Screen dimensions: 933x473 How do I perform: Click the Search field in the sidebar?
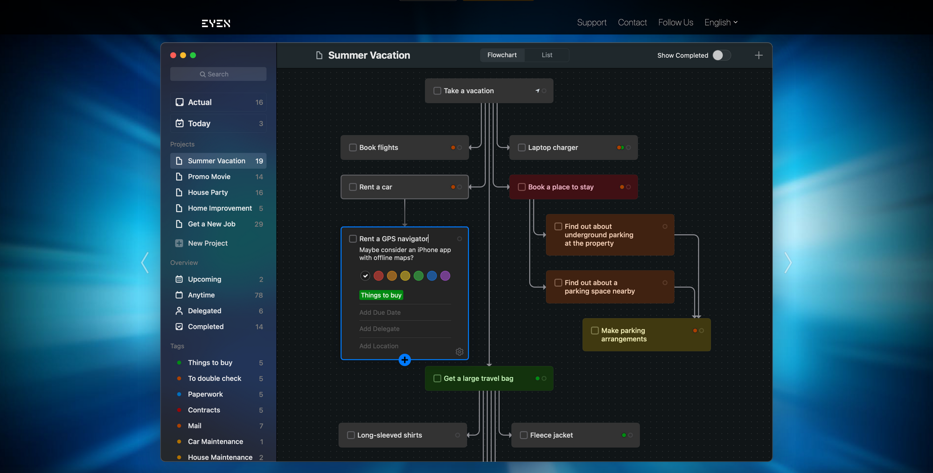pyautogui.click(x=218, y=74)
